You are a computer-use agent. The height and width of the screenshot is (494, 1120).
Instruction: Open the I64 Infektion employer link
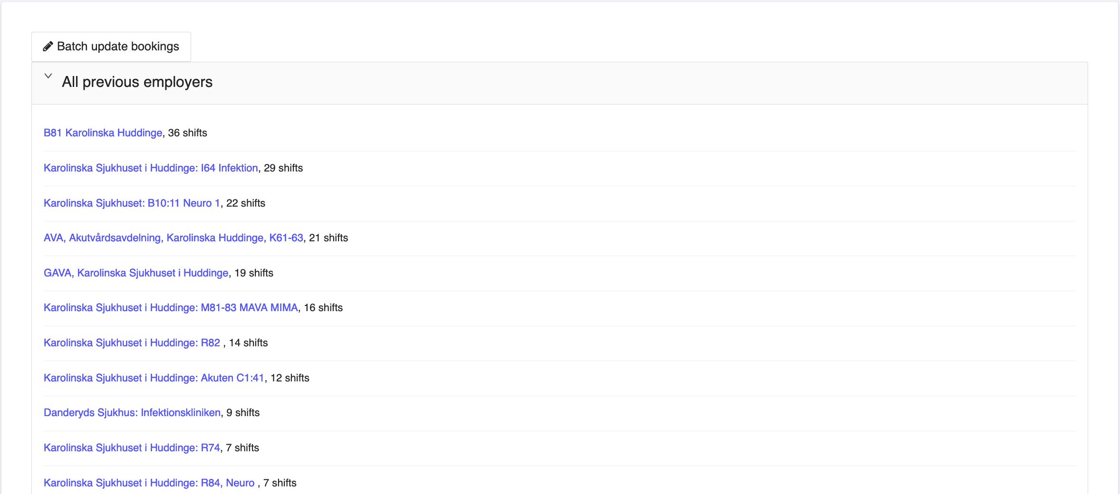click(151, 168)
